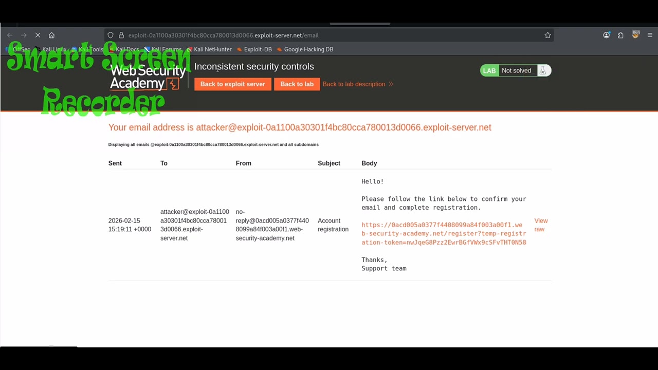The height and width of the screenshot is (370, 658).
Task: Follow the Back to lab description link
Action: pyautogui.click(x=358, y=84)
